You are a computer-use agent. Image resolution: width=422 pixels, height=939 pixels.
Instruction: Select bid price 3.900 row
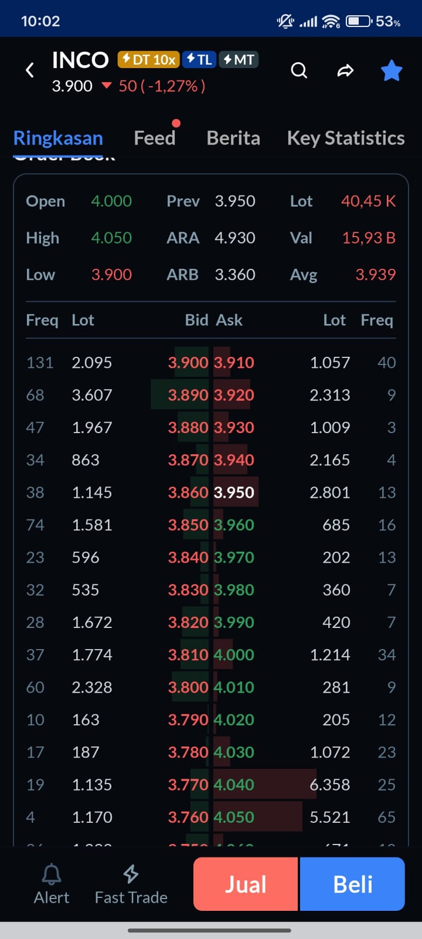coord(188,363)
